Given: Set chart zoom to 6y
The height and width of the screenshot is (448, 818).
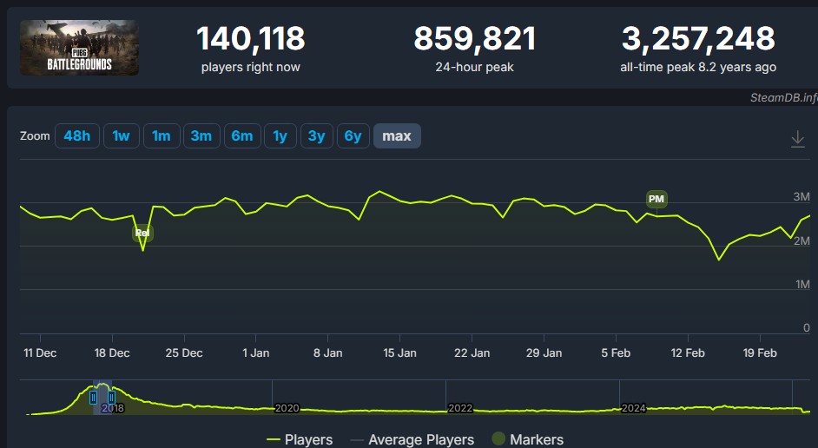Looking at the screenshot, I should click(x=353, y=136).
